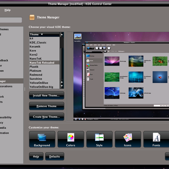
Task: Select the Plastik theme
Action: [x=44, y=67]
